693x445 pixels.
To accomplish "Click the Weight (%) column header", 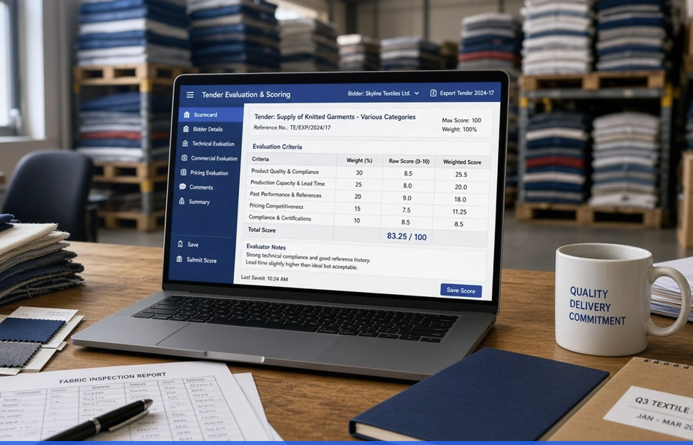I will click(x=359, y=160).
